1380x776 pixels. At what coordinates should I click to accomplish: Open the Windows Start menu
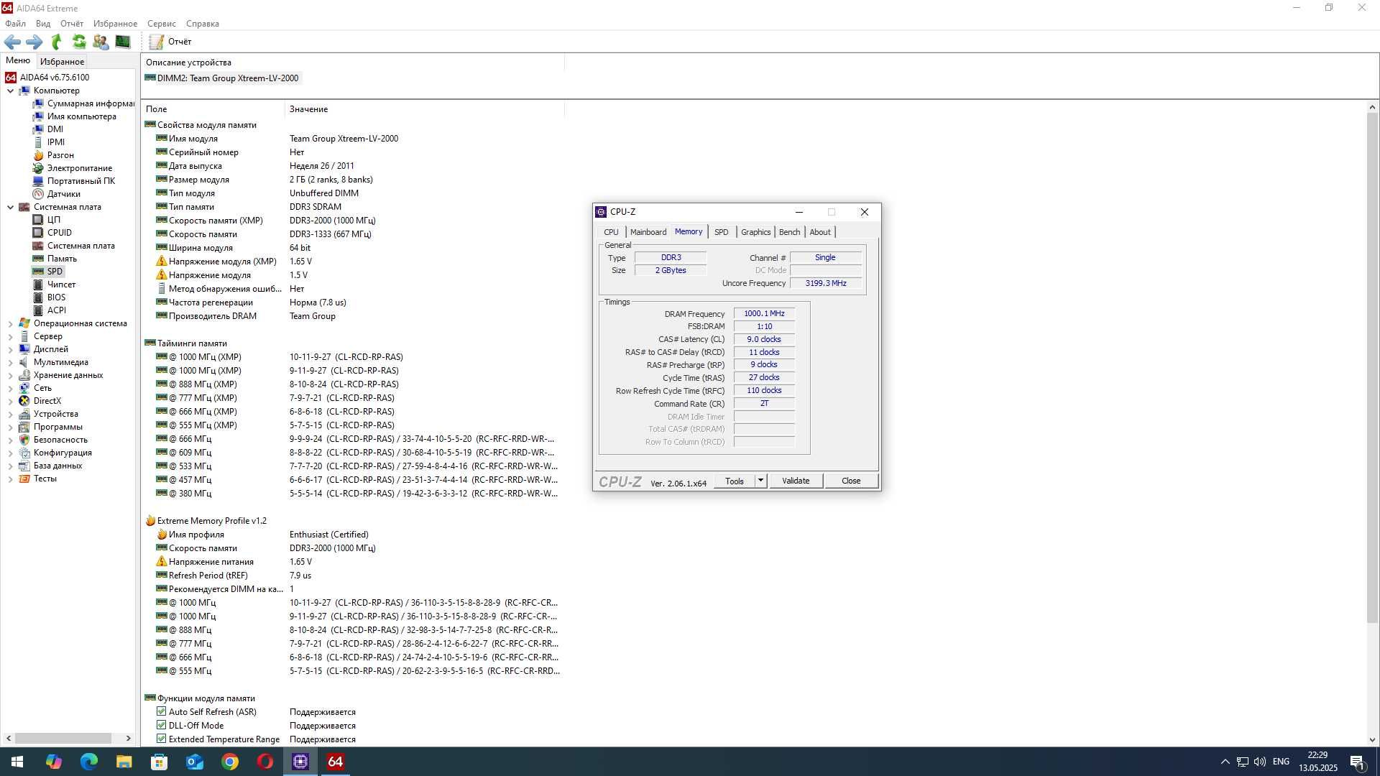point(17,762)
